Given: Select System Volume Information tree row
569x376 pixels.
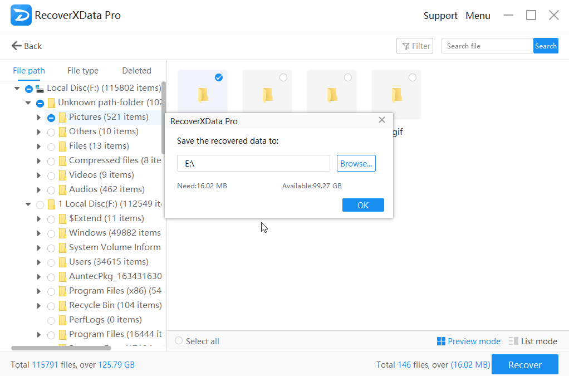Looking at the screenshot, I should tap(104, 247).
